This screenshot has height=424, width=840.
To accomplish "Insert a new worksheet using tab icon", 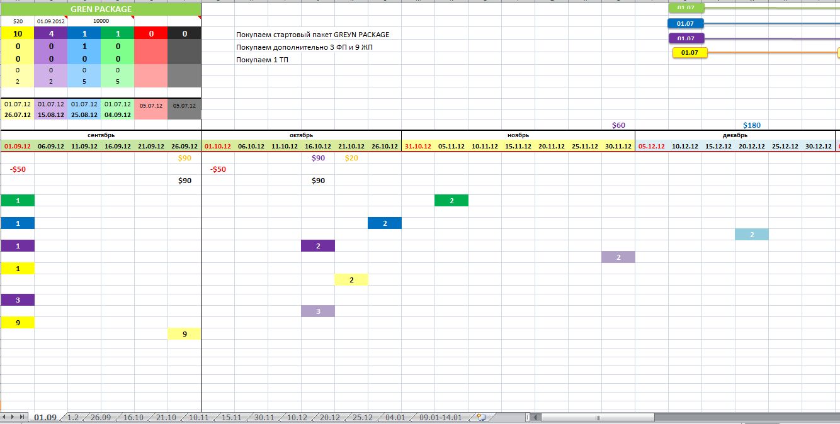I will pos(481,417).
